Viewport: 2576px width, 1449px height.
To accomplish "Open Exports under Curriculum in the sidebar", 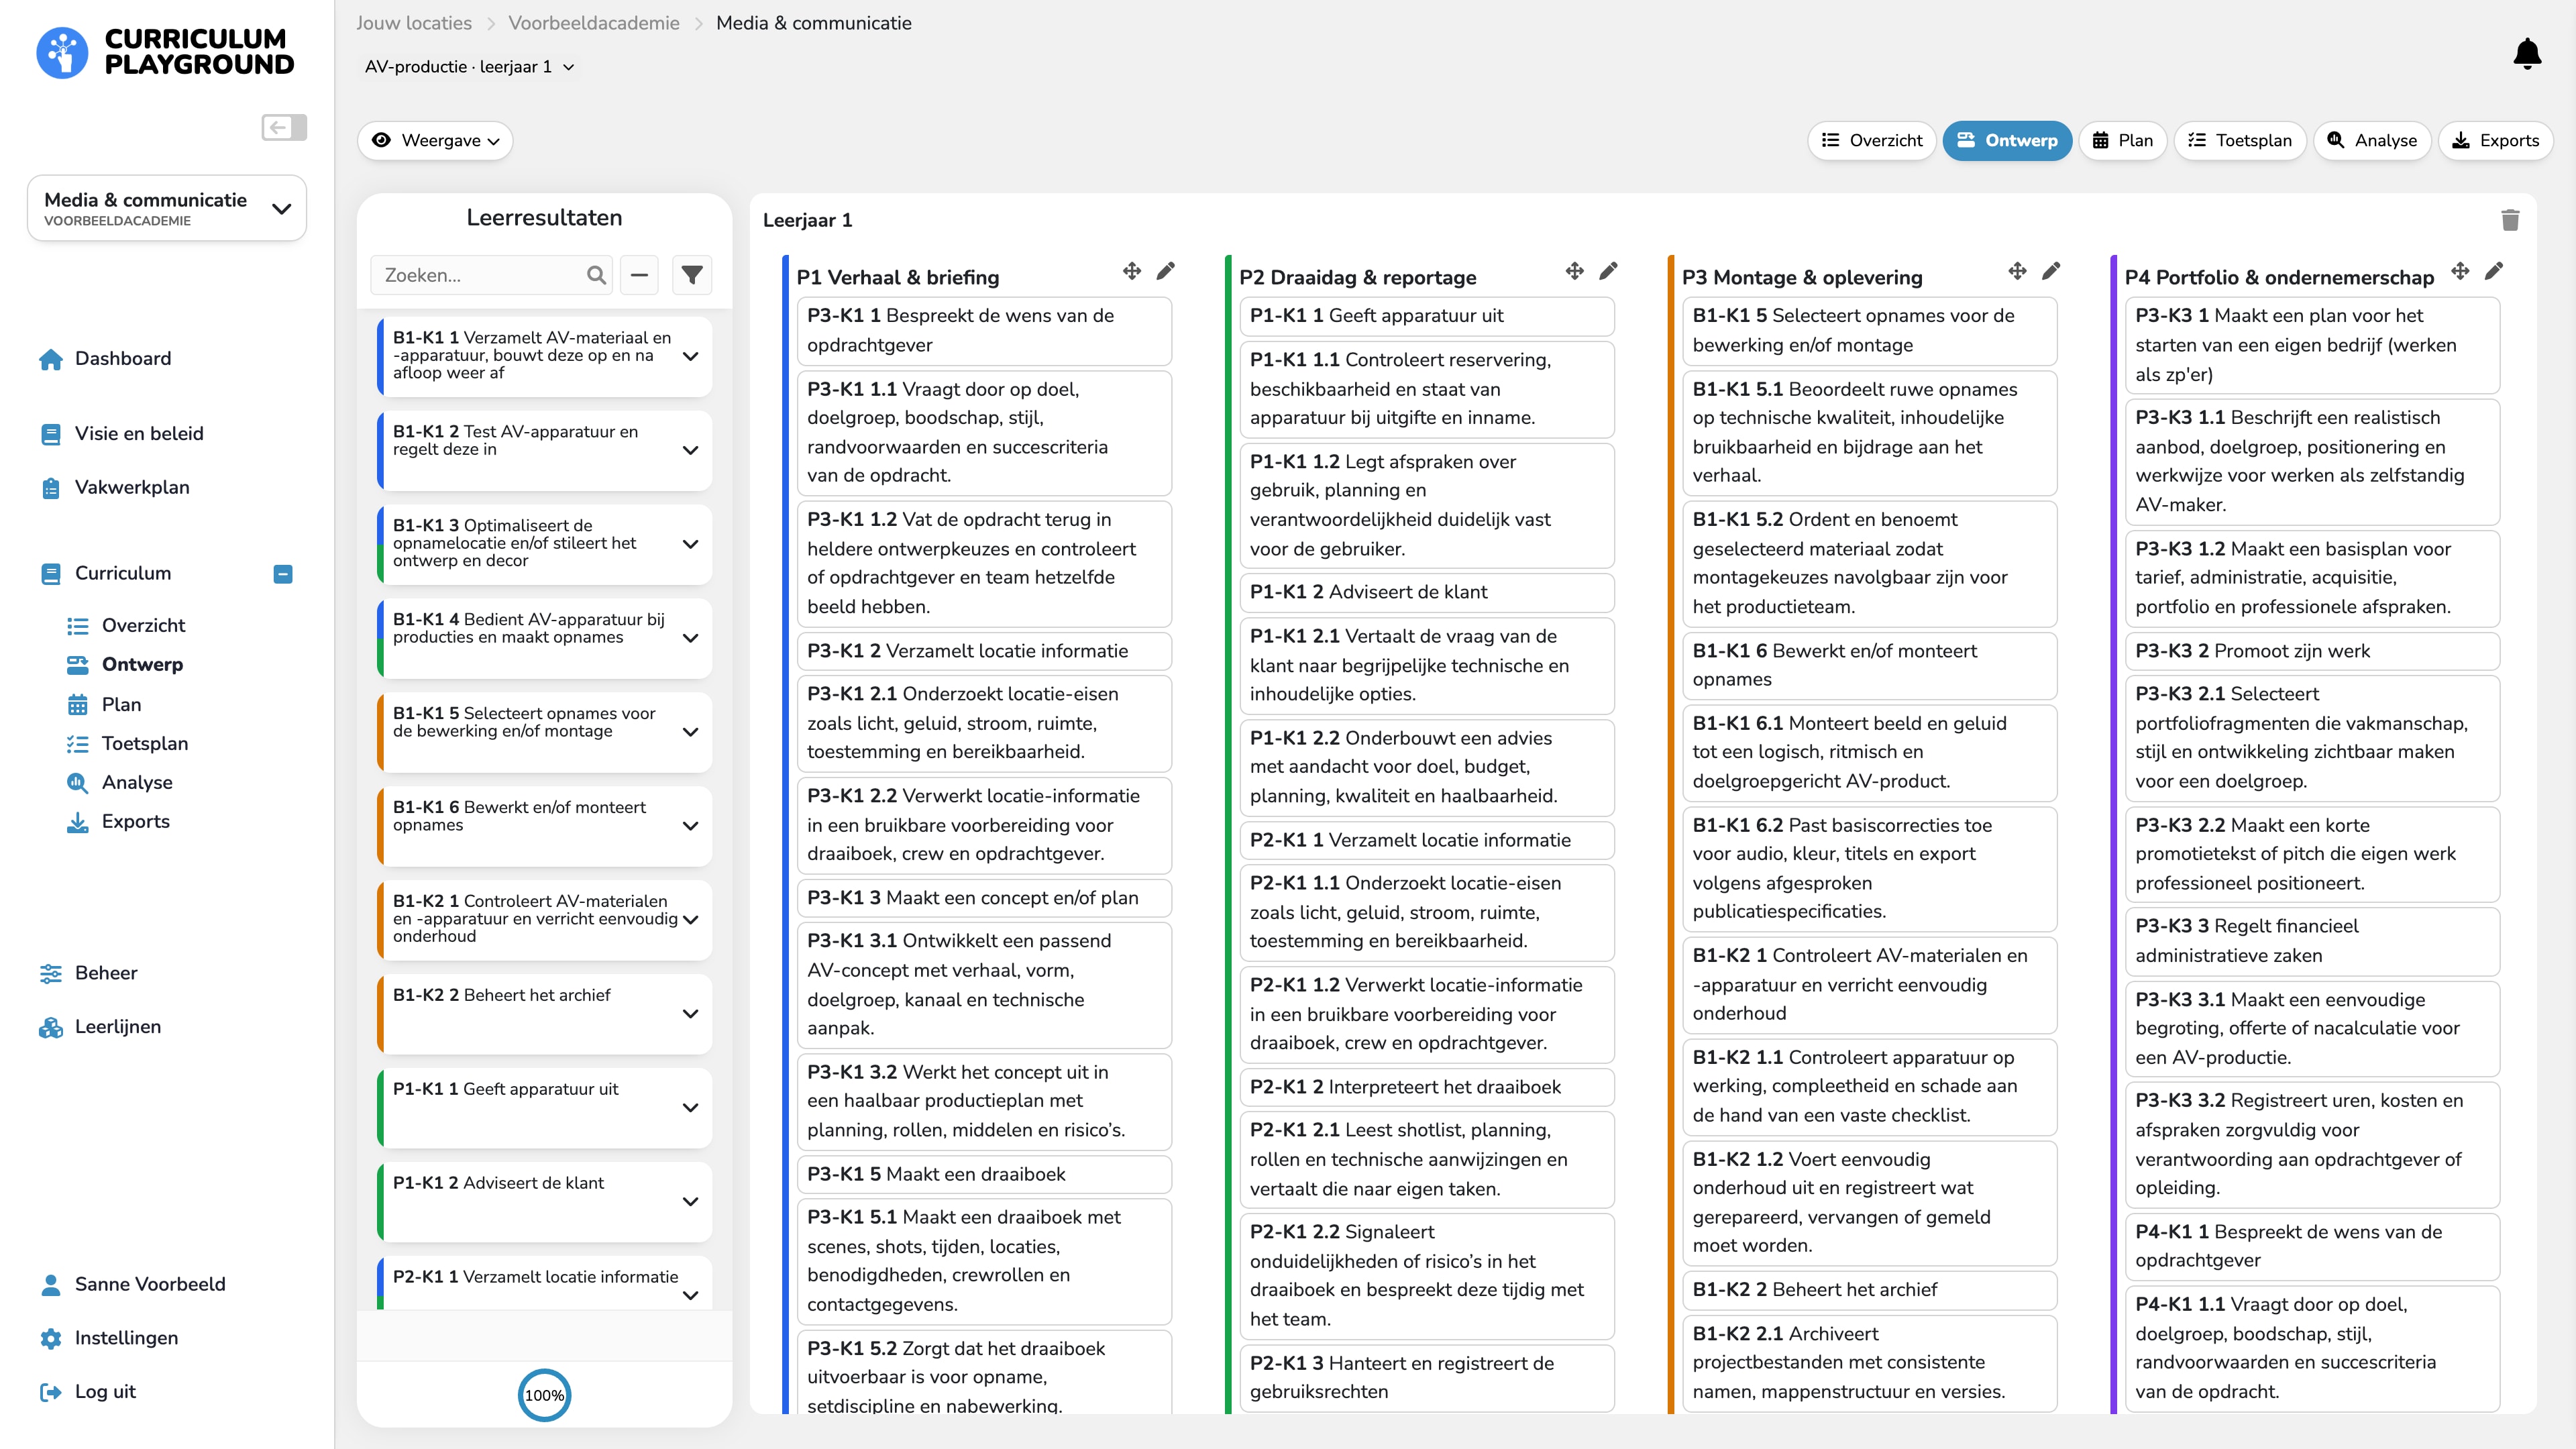I will (118, 822).
